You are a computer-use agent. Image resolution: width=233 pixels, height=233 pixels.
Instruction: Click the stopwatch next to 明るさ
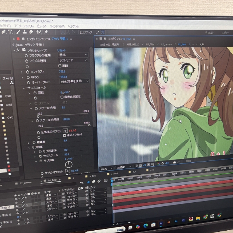coord(28,77)
